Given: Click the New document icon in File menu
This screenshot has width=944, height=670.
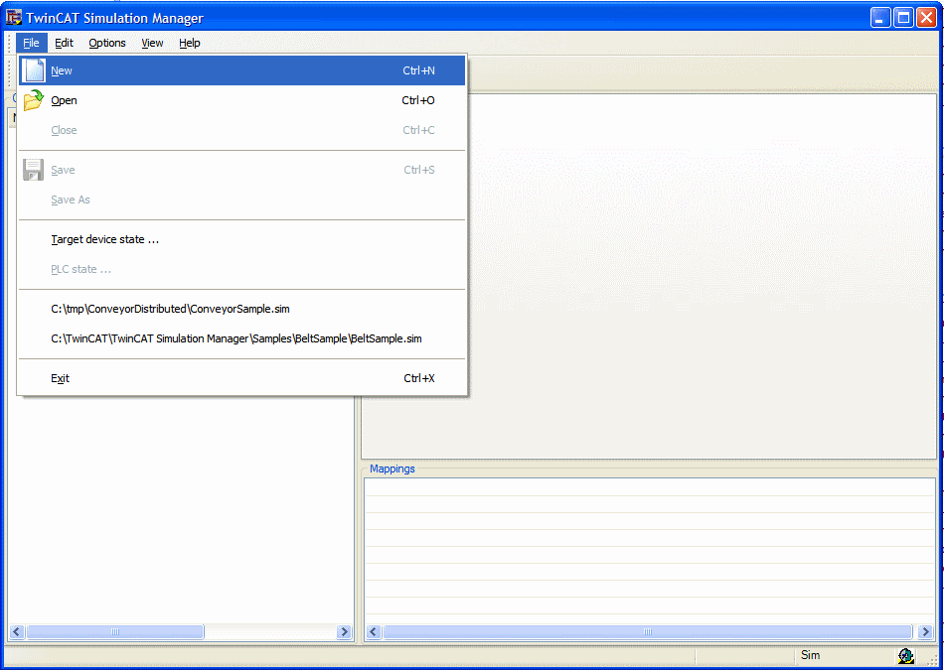Looking at the screenshot, I should click(34, 70).
